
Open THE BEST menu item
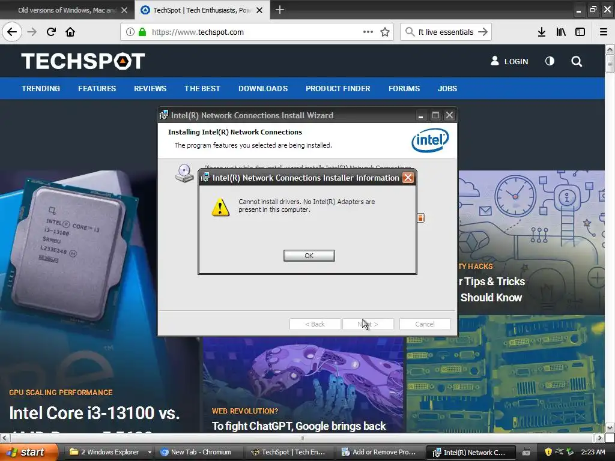(202, 89)
